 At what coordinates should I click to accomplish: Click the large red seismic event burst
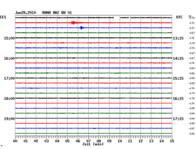coord(73,23)
